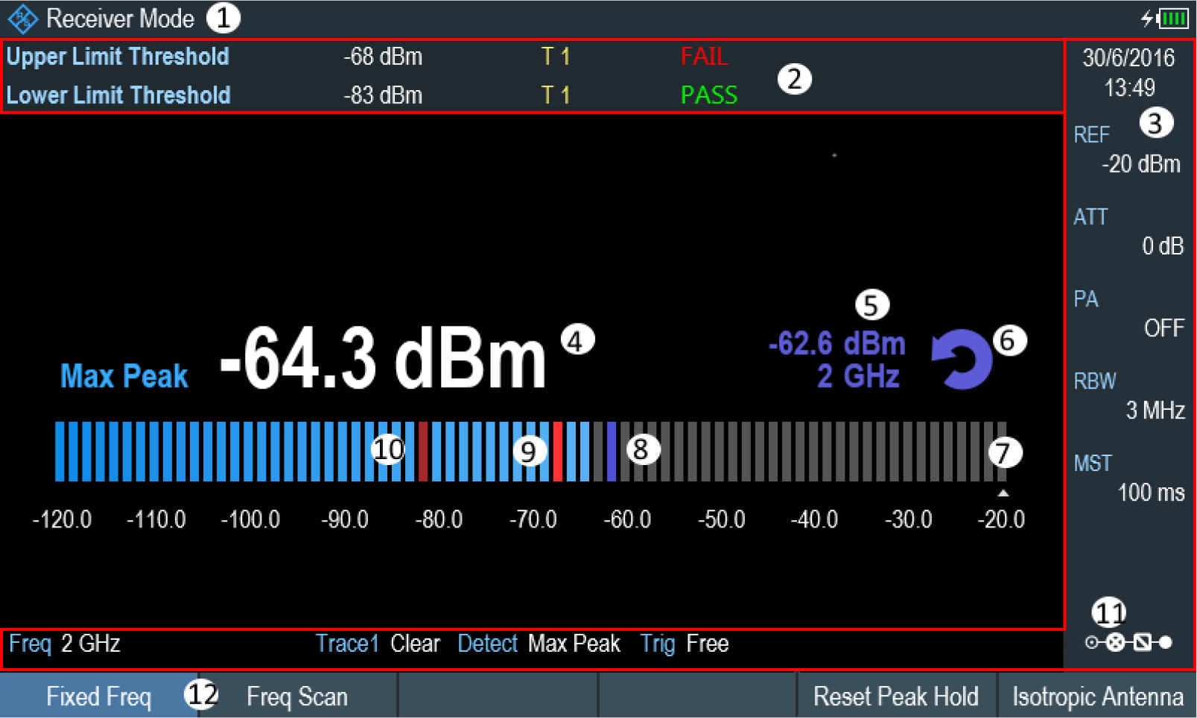Click the charging lightning bolt icon
The width and height of the screenshot is (1197, 718).
coord(1147,18)
